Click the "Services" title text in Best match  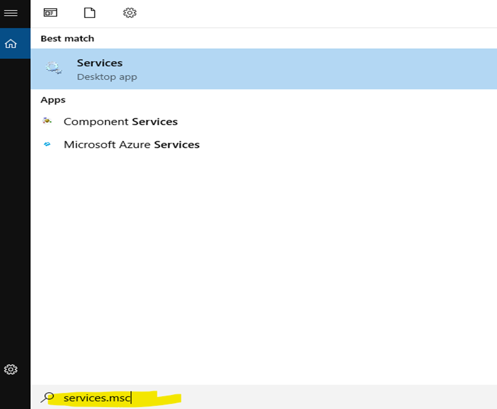[100, 63]
